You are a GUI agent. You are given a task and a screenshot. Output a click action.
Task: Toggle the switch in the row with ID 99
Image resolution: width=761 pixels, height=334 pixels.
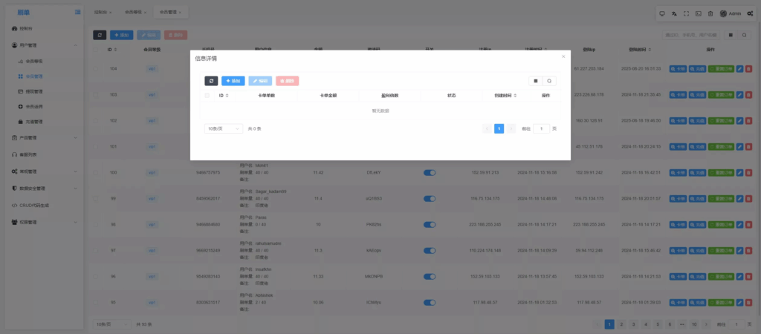click(x=429, y=198)
